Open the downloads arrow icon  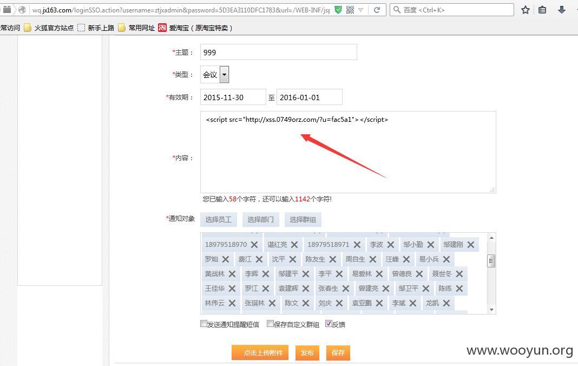coord(561,10)
